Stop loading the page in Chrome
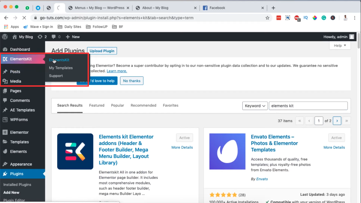 pyautogui.click(x=24, y=18)
